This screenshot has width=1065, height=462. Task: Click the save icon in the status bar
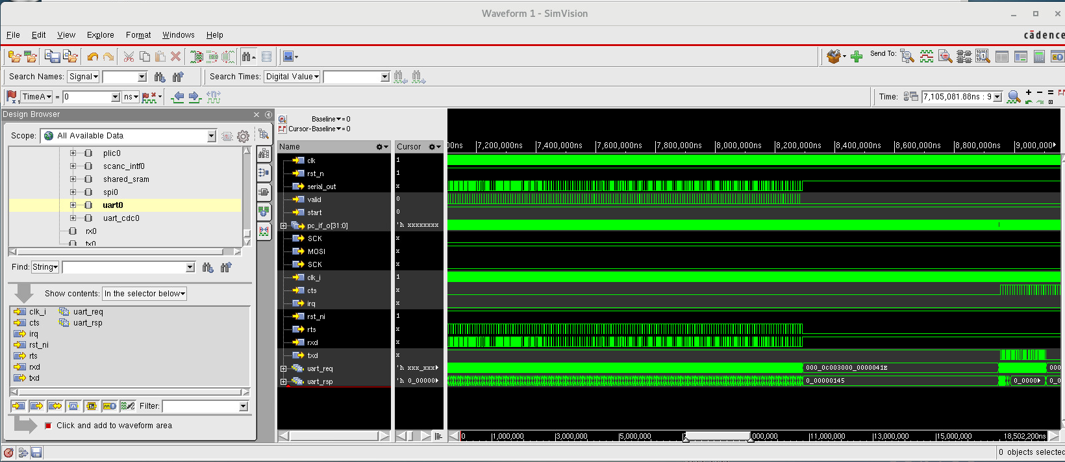coord(36,452)
